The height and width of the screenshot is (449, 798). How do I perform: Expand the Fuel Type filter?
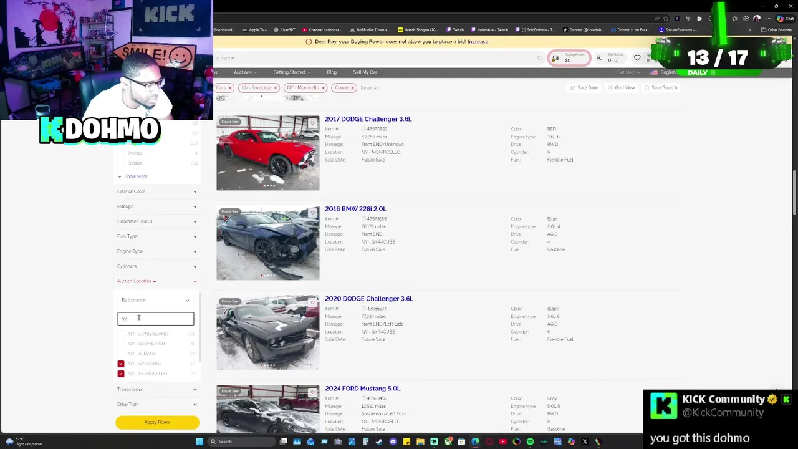[x=157, y=236]
